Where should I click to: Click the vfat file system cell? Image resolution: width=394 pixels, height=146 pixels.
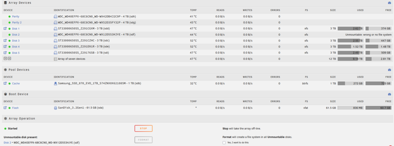pyautogui.click(x=306, y=108)
